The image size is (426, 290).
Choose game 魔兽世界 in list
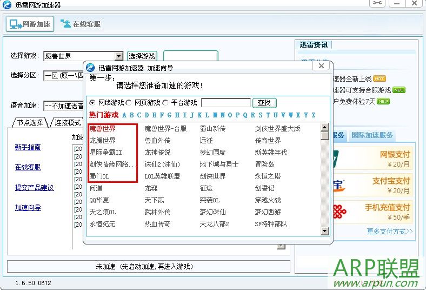click(102, 129)
